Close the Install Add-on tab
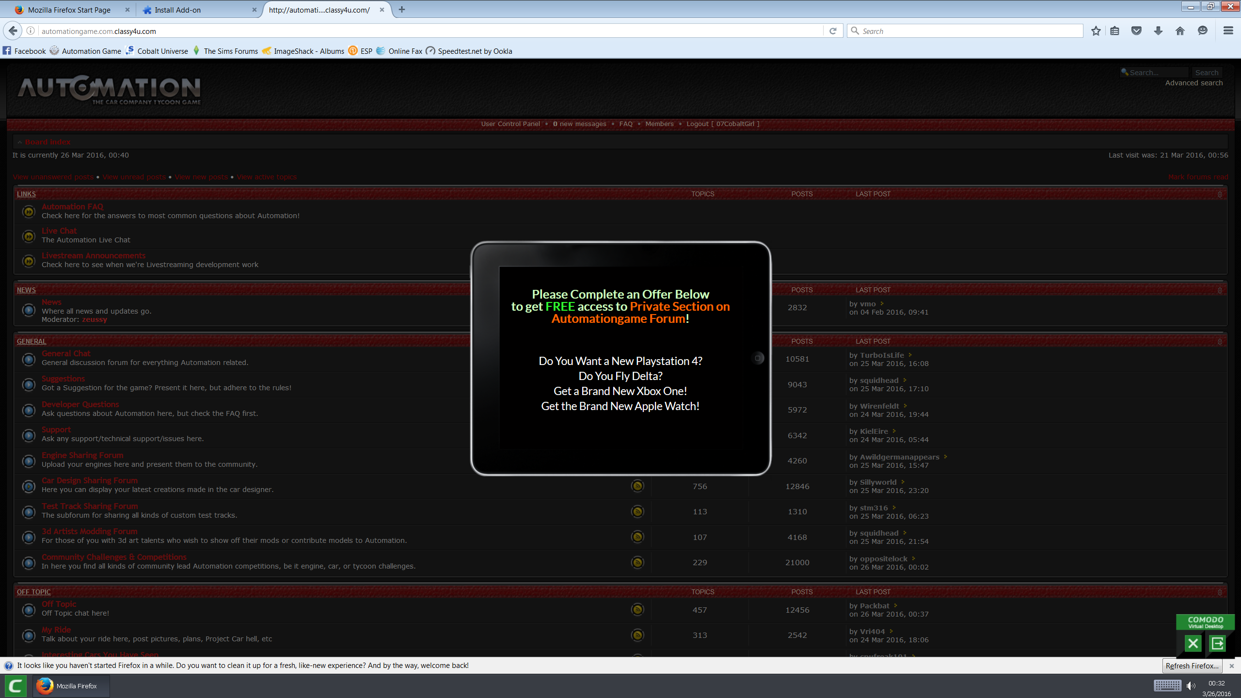Image resolution: width=1241 pixels, height=698 pixels. [x=255, y=10]
